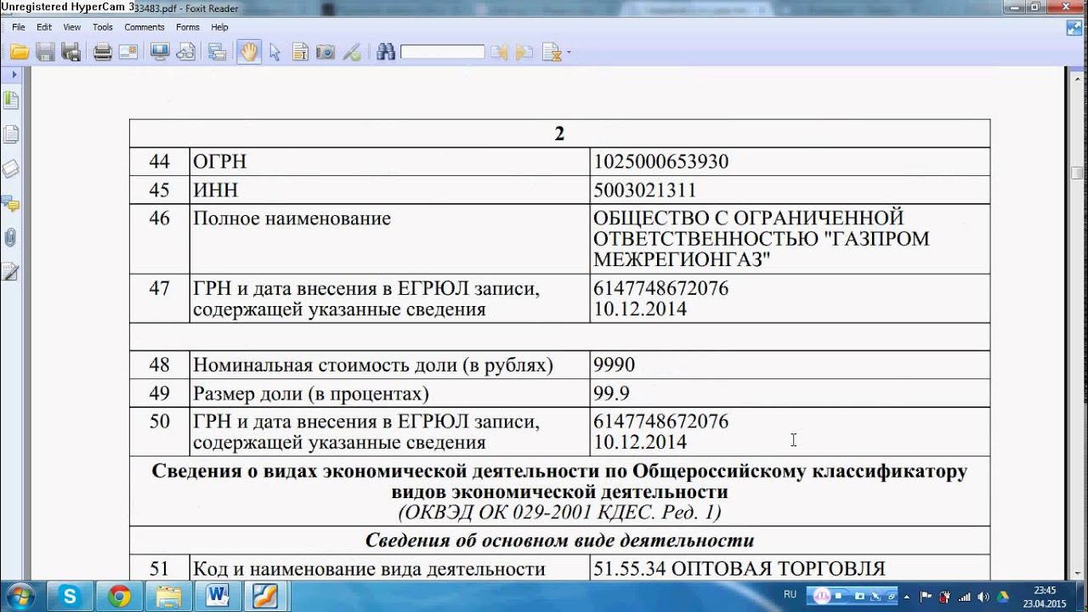1088x612 pixels.
Task: Click the 'Размер доли (в процентах)' label
Action: [311, 394]
